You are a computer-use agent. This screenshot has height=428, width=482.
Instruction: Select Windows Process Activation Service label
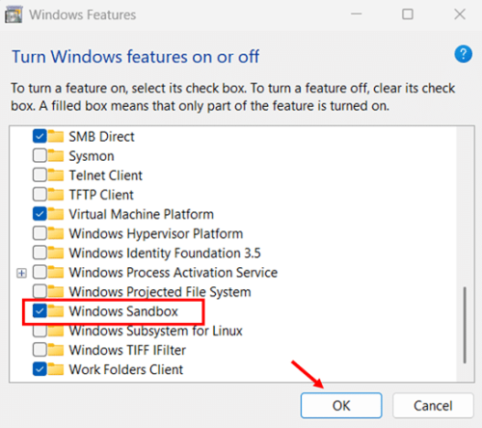(174, 273)
